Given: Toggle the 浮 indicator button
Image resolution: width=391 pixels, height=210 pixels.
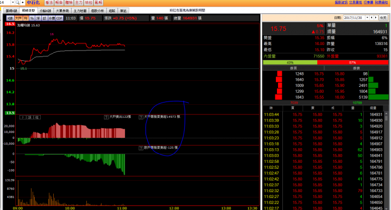Looking at the screenshot, I should click(x=38, y=18).
